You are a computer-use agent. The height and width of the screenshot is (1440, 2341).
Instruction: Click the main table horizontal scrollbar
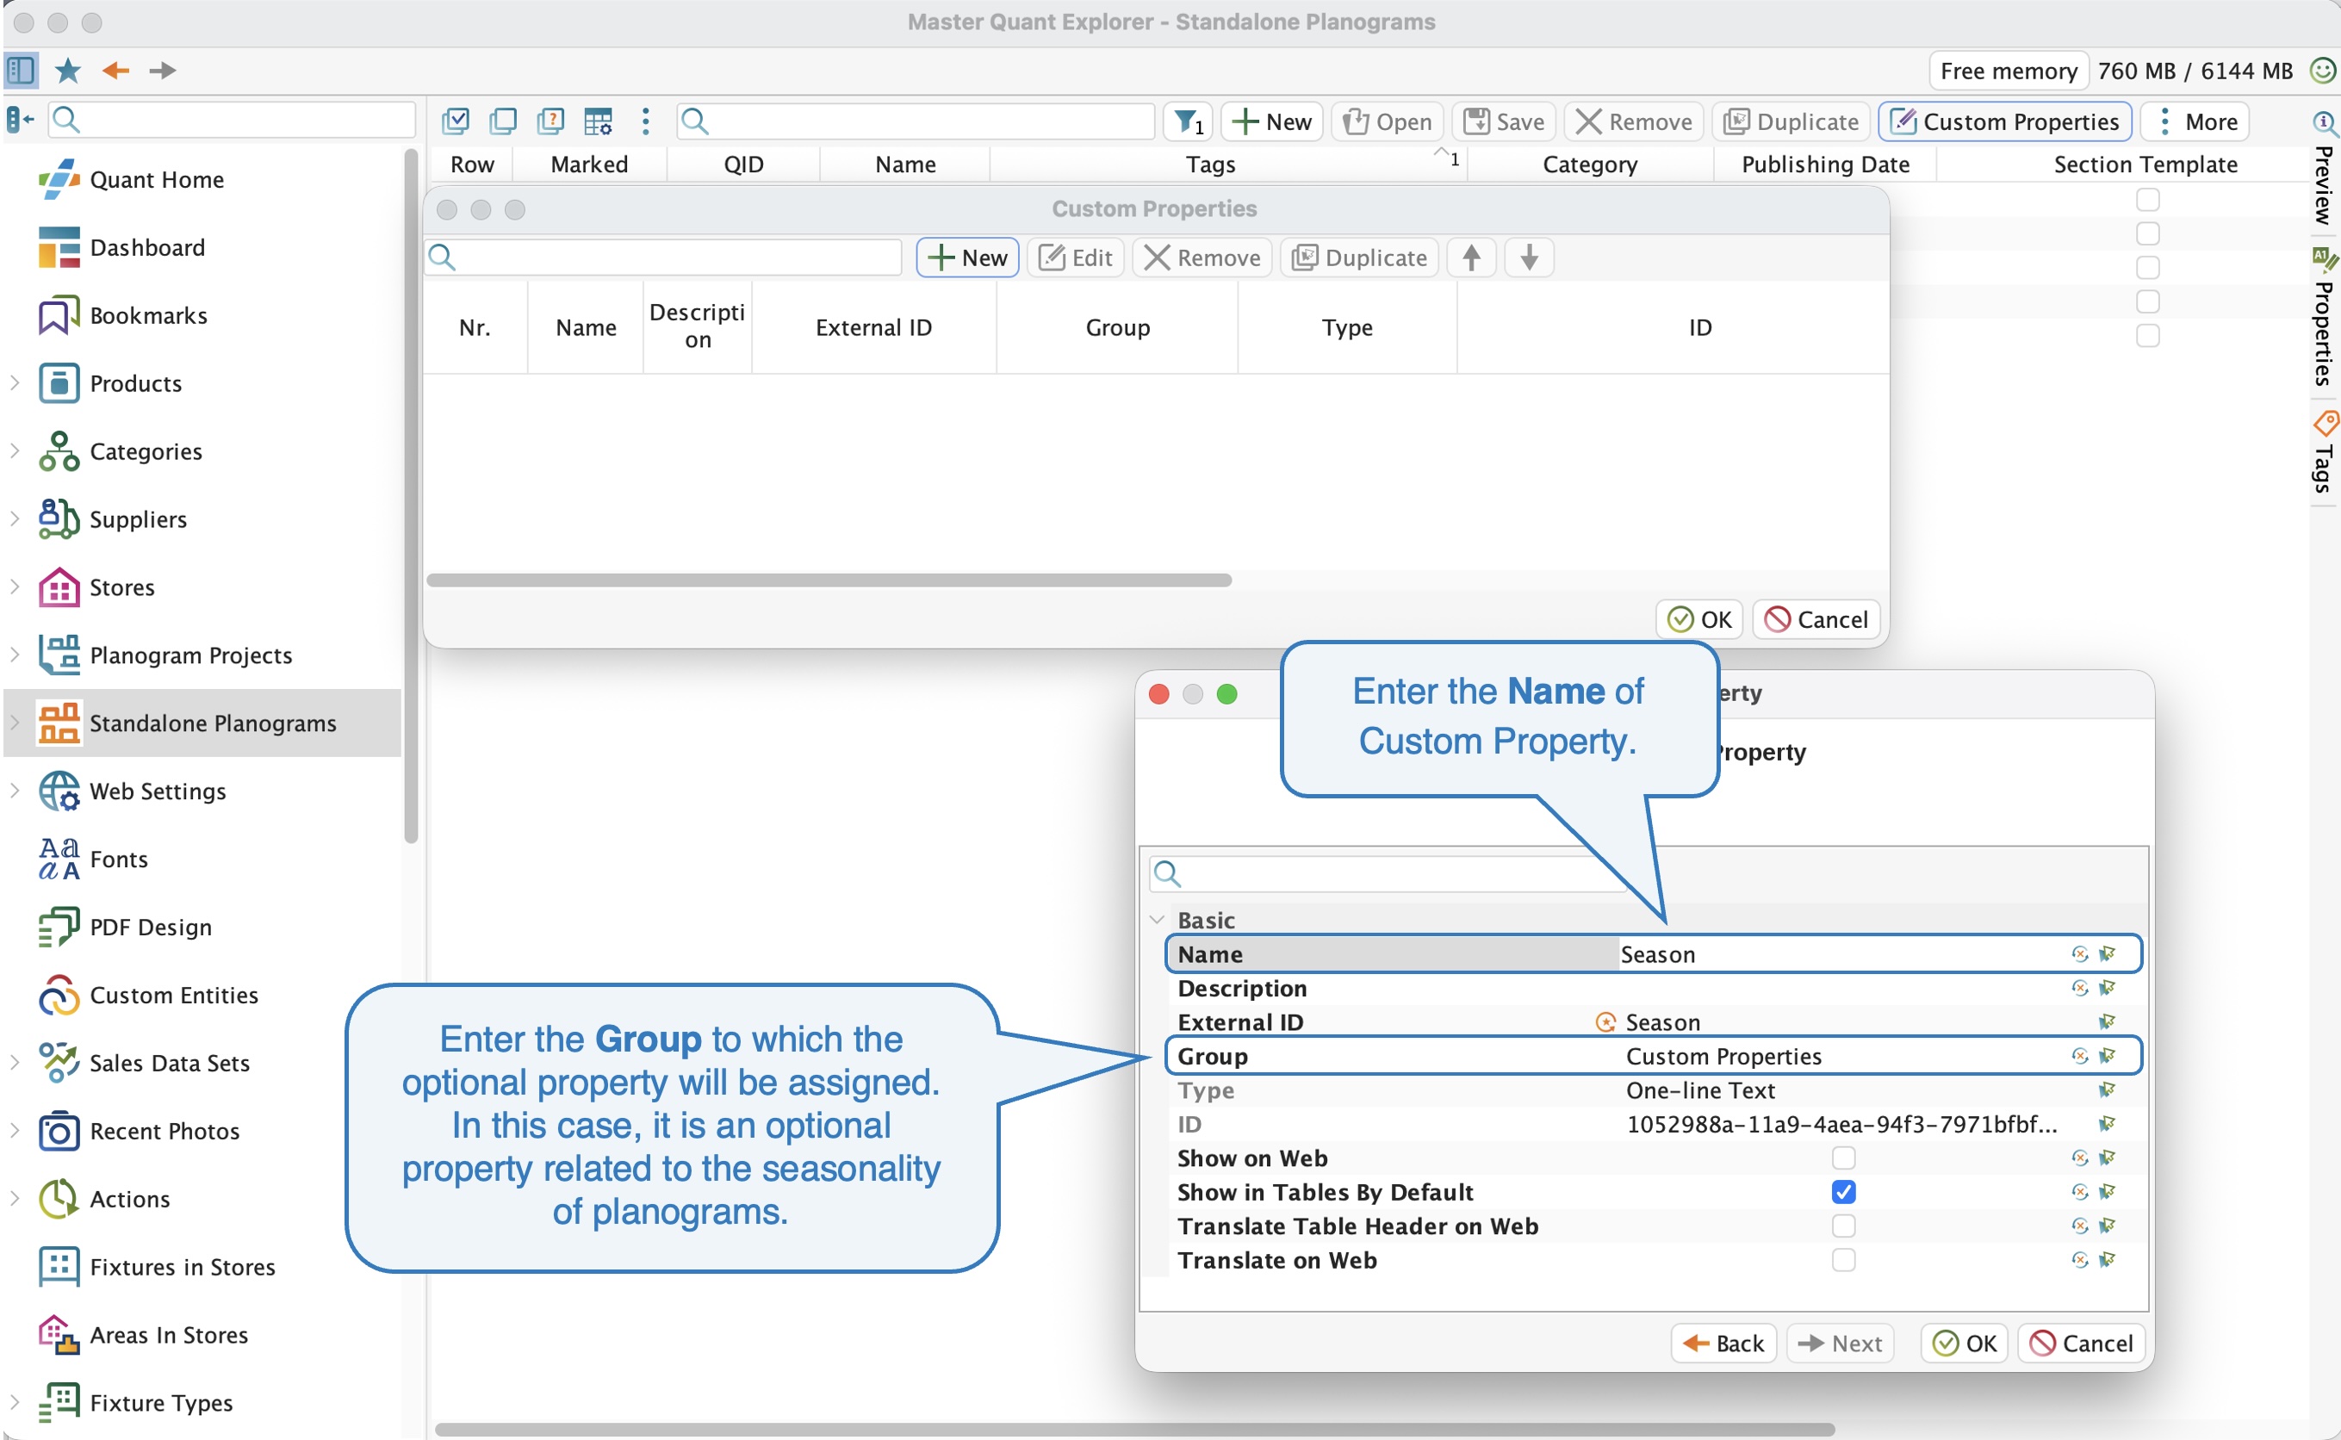point(1134,1430)
